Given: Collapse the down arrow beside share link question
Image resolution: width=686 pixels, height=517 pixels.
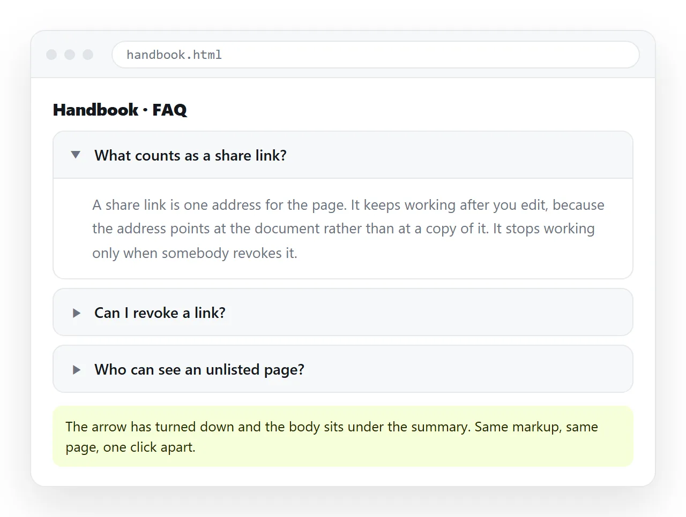Looking at the screenshot, I should click(x=76, y=155).
